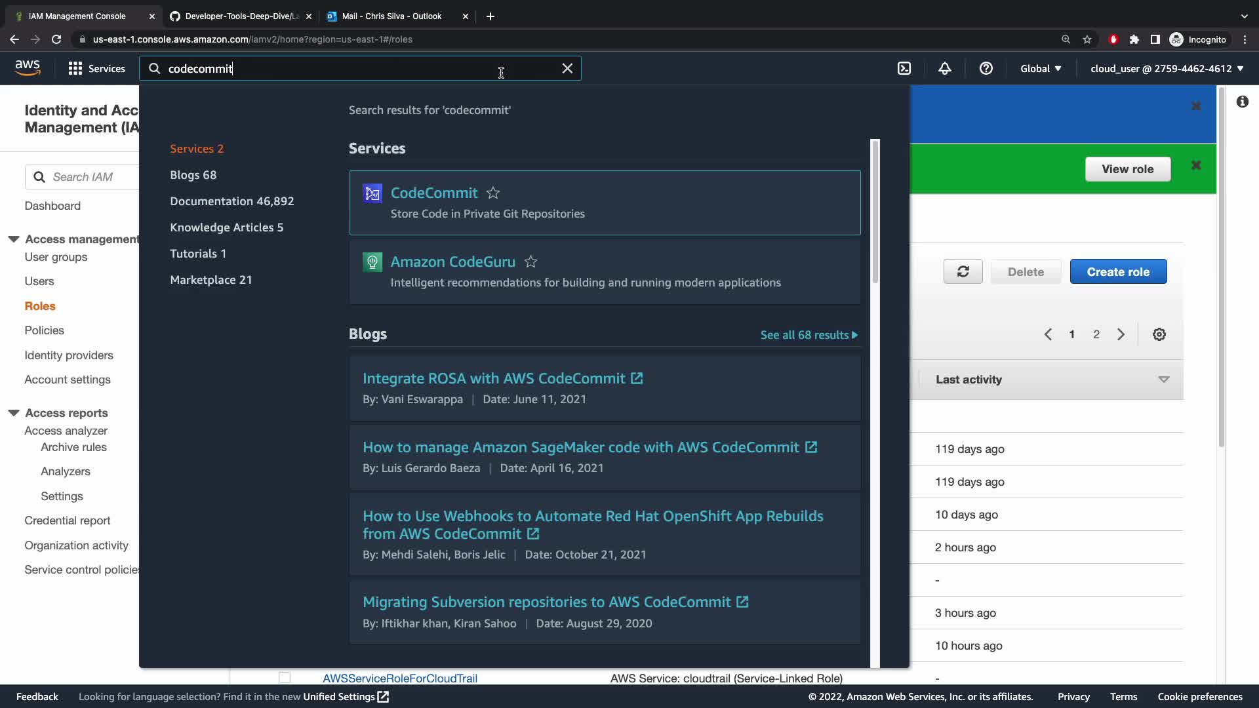
Task: Go to page 2 of roles
Action: pyautogui.click(x=1096, y=334)
